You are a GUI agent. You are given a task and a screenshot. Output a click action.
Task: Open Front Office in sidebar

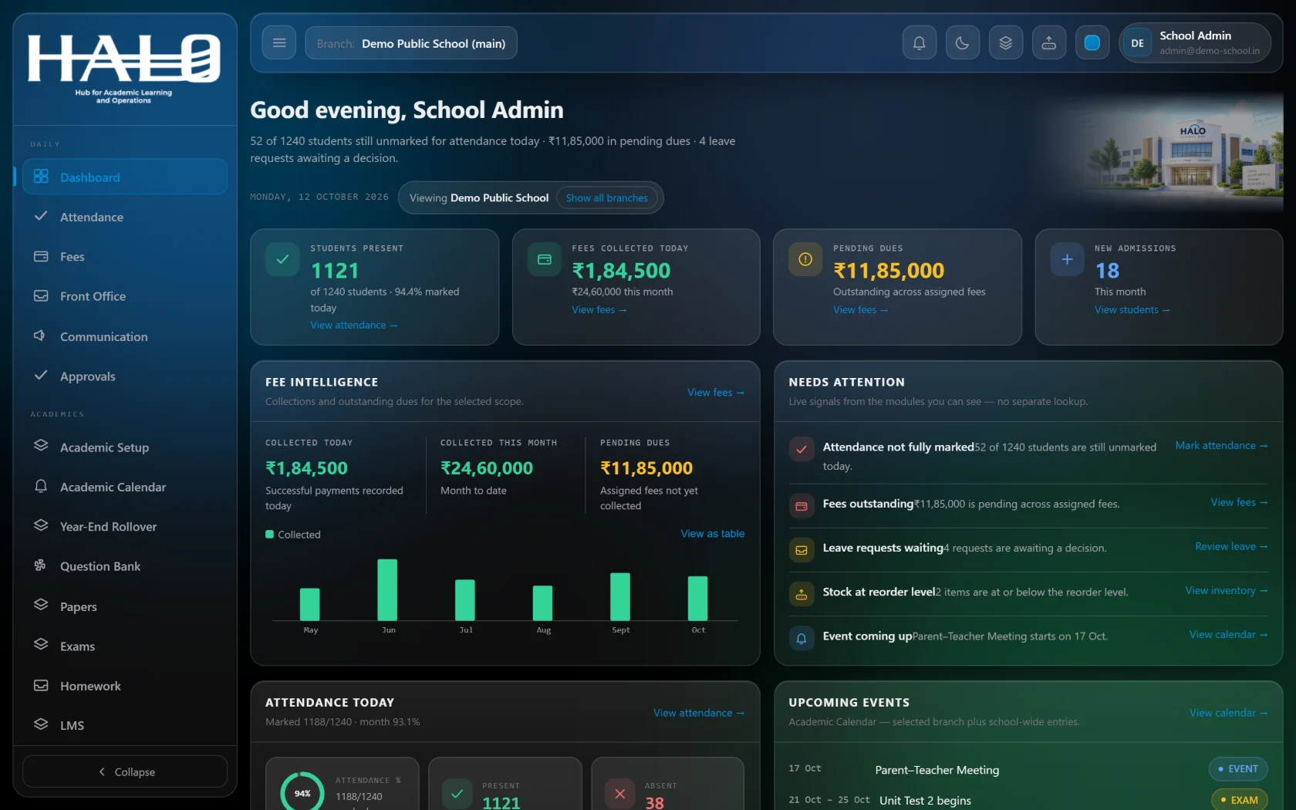pos(125,296)
